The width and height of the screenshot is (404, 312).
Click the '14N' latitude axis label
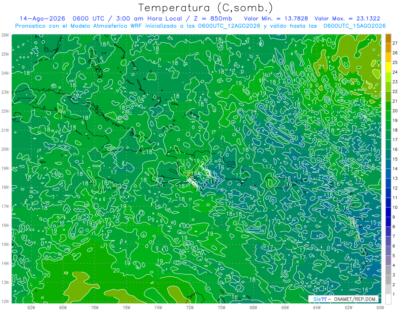(5, 263)
